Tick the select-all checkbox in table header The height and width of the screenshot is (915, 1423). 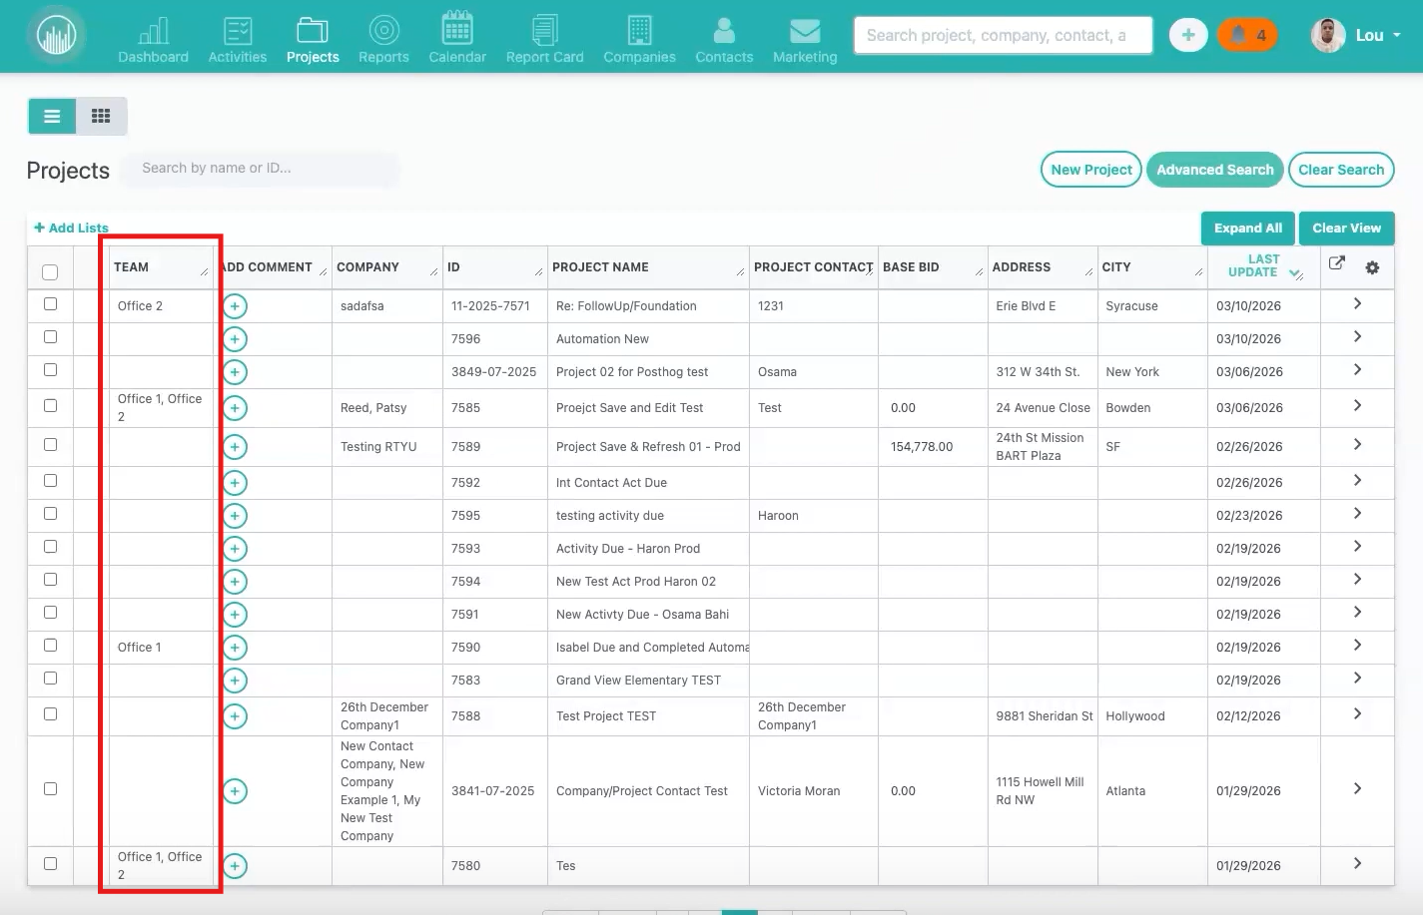50,271
